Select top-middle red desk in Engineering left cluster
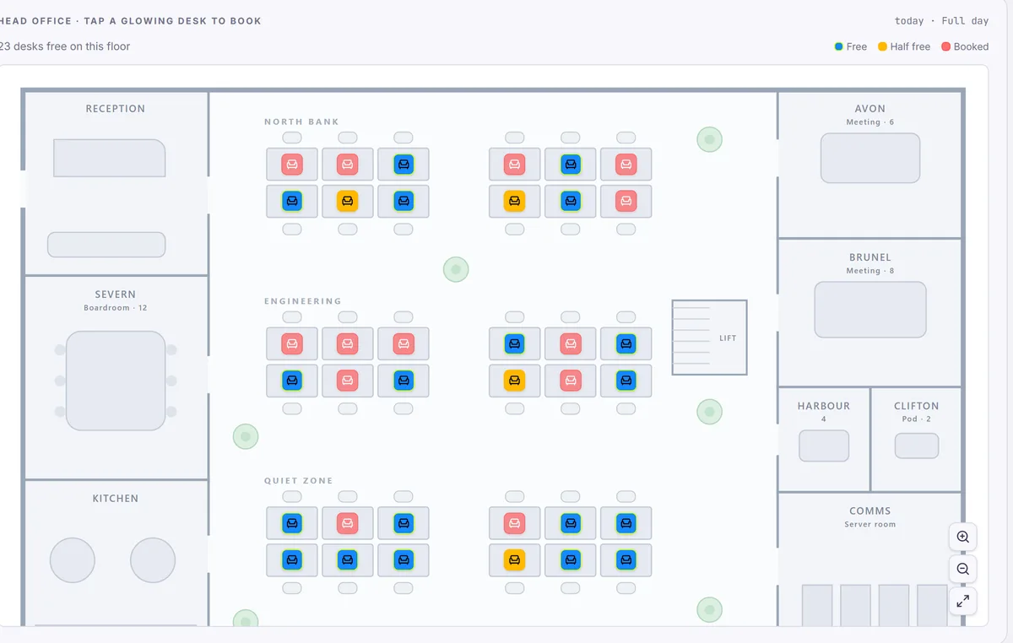 [348, 343]
